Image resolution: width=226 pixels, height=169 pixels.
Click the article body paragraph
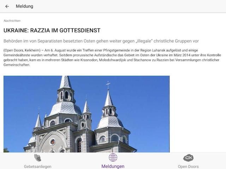(x=109, y=57)
